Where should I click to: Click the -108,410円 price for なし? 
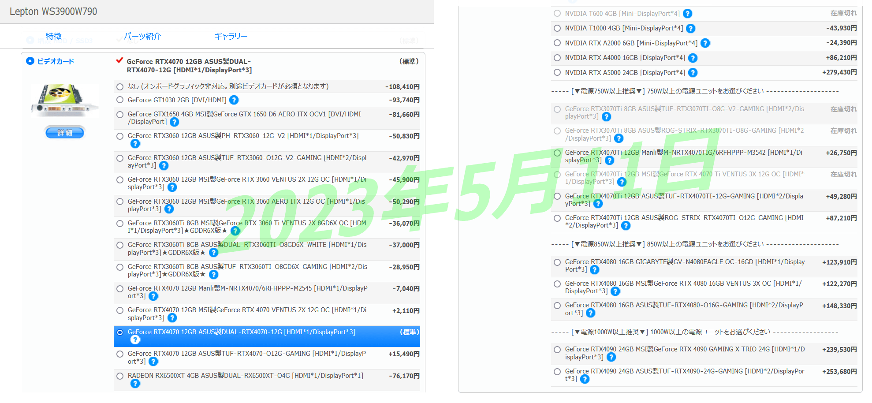tap(402, 87)
